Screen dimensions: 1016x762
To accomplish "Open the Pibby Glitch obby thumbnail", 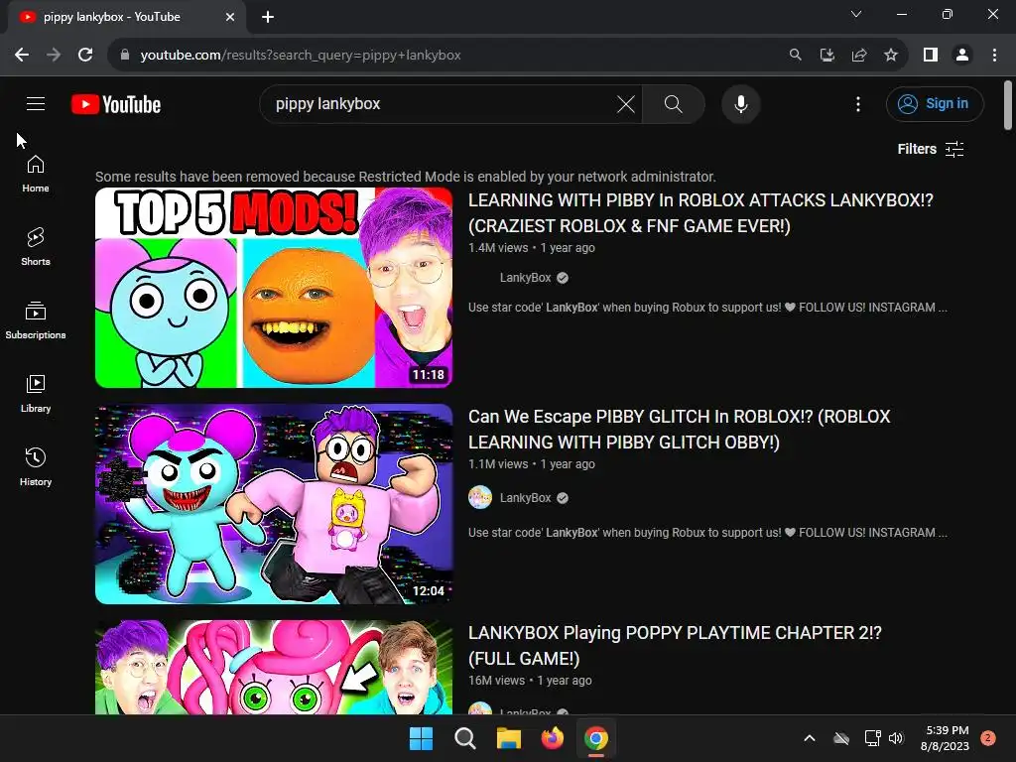I will [274, 504].
